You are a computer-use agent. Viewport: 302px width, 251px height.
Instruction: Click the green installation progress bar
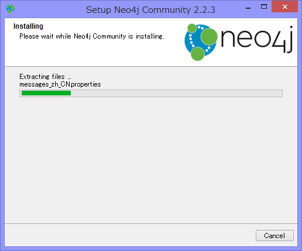[151, 93]
